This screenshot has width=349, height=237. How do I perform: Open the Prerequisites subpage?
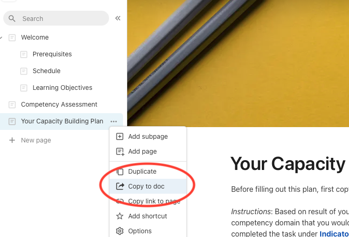(x=52, y=54)
